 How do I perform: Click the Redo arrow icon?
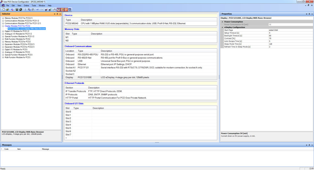(x=41, y=9)
